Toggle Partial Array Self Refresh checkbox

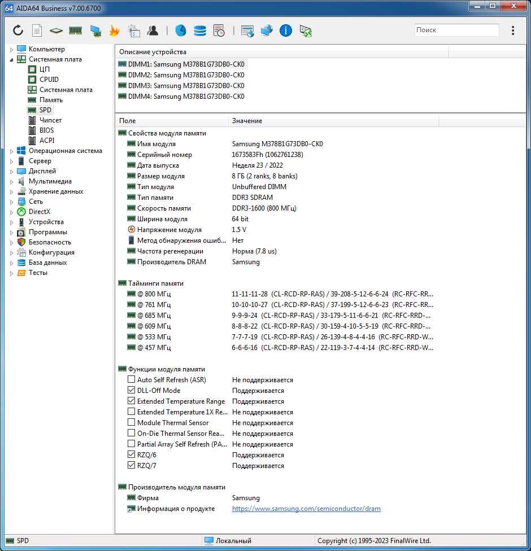(131, 444)
